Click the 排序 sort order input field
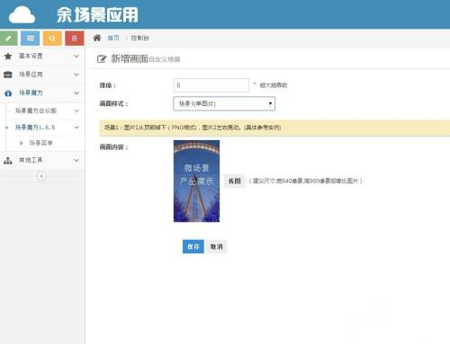The height and width of the screenshot is (344, 450). pos(211,85)
